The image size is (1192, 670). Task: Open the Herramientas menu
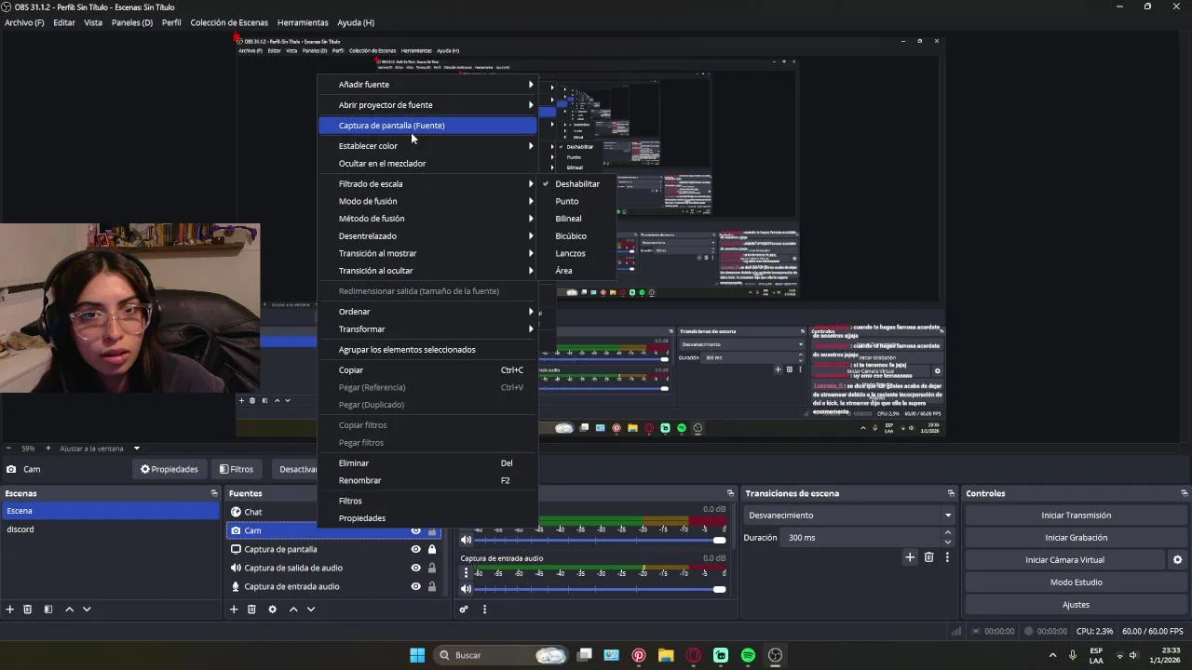click(x=303, y=22)
